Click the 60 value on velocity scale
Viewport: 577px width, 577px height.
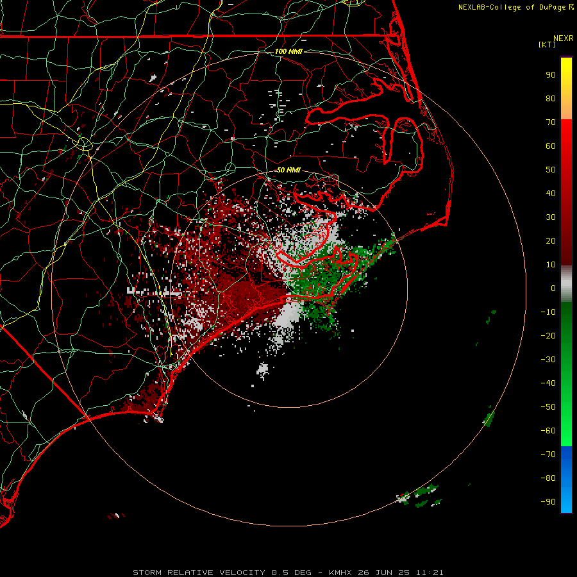551,146
